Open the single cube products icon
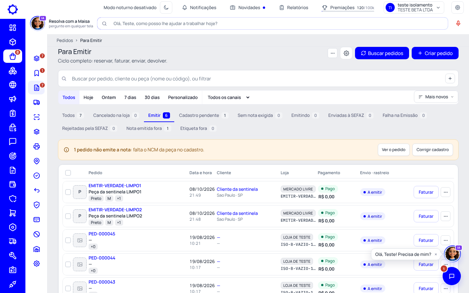The height and width of the screenshot is (293, 469). point(13,42)
